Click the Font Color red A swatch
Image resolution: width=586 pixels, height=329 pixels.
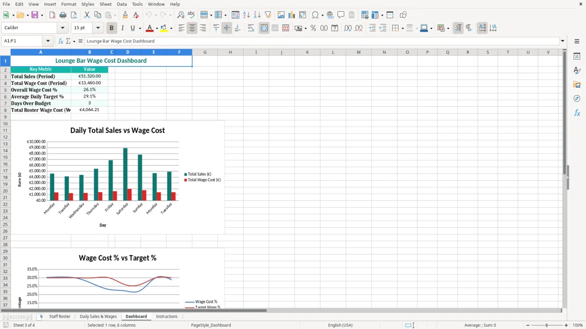(x=150, y=28)
